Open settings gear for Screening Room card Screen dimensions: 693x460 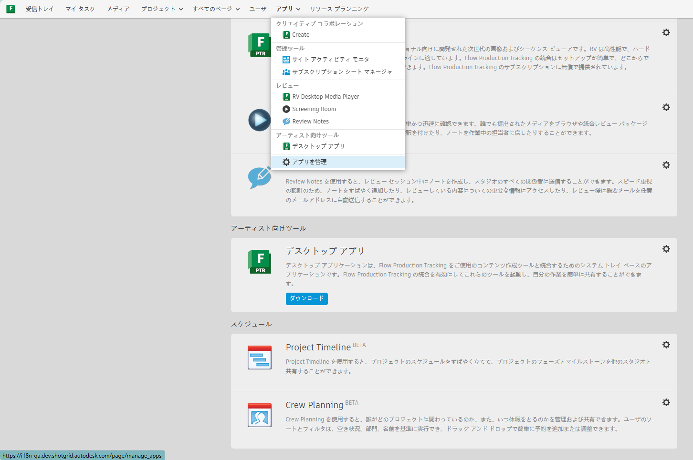tap(666, 107)
